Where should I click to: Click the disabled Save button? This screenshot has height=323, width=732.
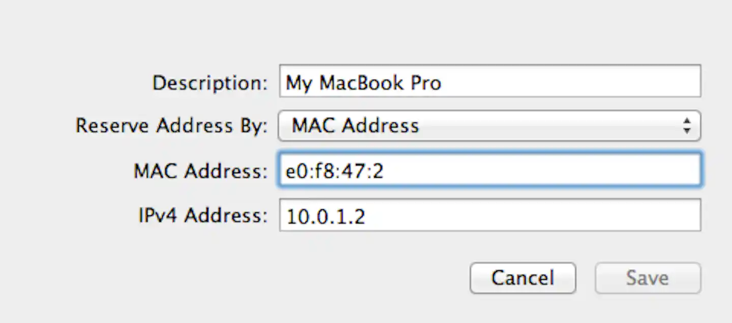(648, 278)
